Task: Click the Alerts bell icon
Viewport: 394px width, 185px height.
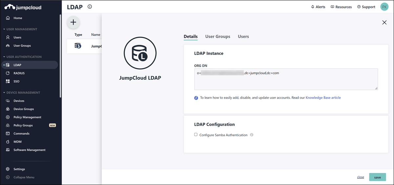Action: pos(313,7)
